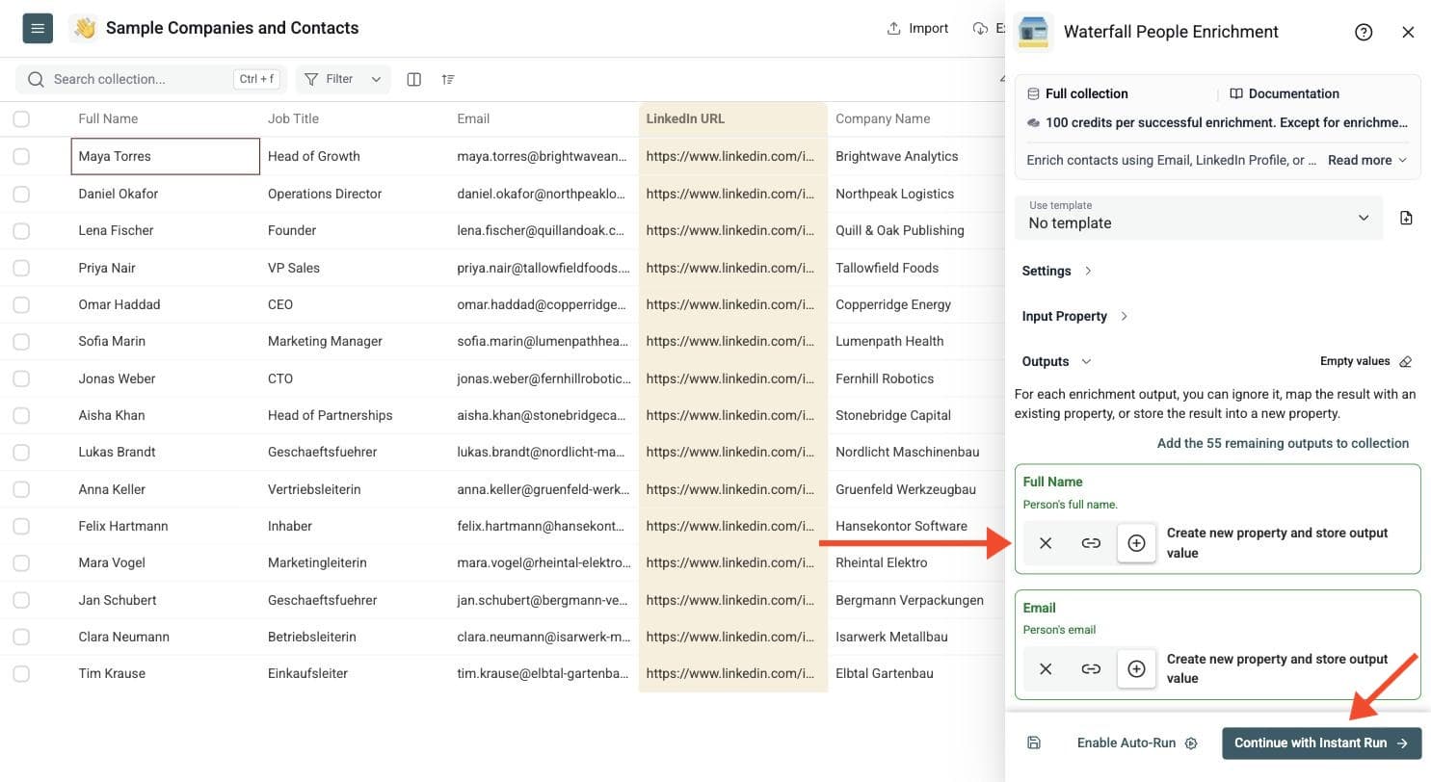Click Add the 55 remaining outputs link
This screenshot has width=1431, height=782.
click(x=1283, y=443)
